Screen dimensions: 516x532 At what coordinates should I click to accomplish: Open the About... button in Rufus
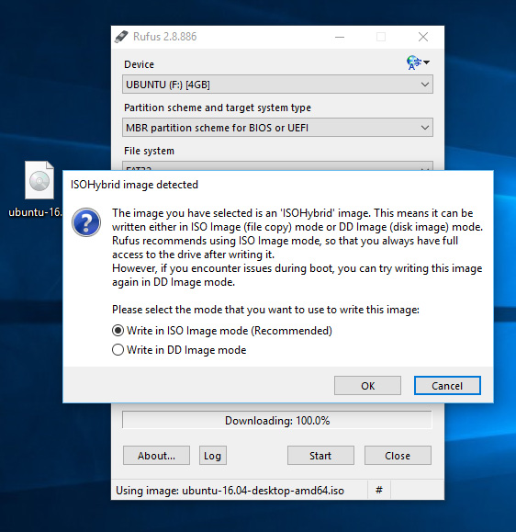click(x=156, y=456)
